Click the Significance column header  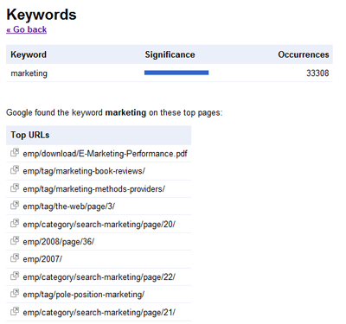tap(170, 54)
